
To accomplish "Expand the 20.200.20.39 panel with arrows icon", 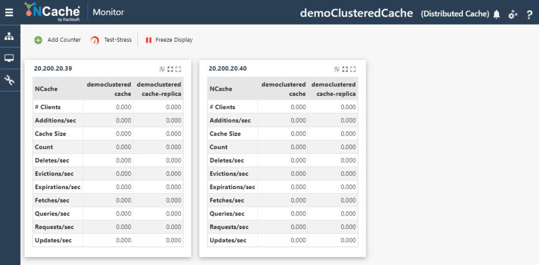I will (x=170, y=69).
